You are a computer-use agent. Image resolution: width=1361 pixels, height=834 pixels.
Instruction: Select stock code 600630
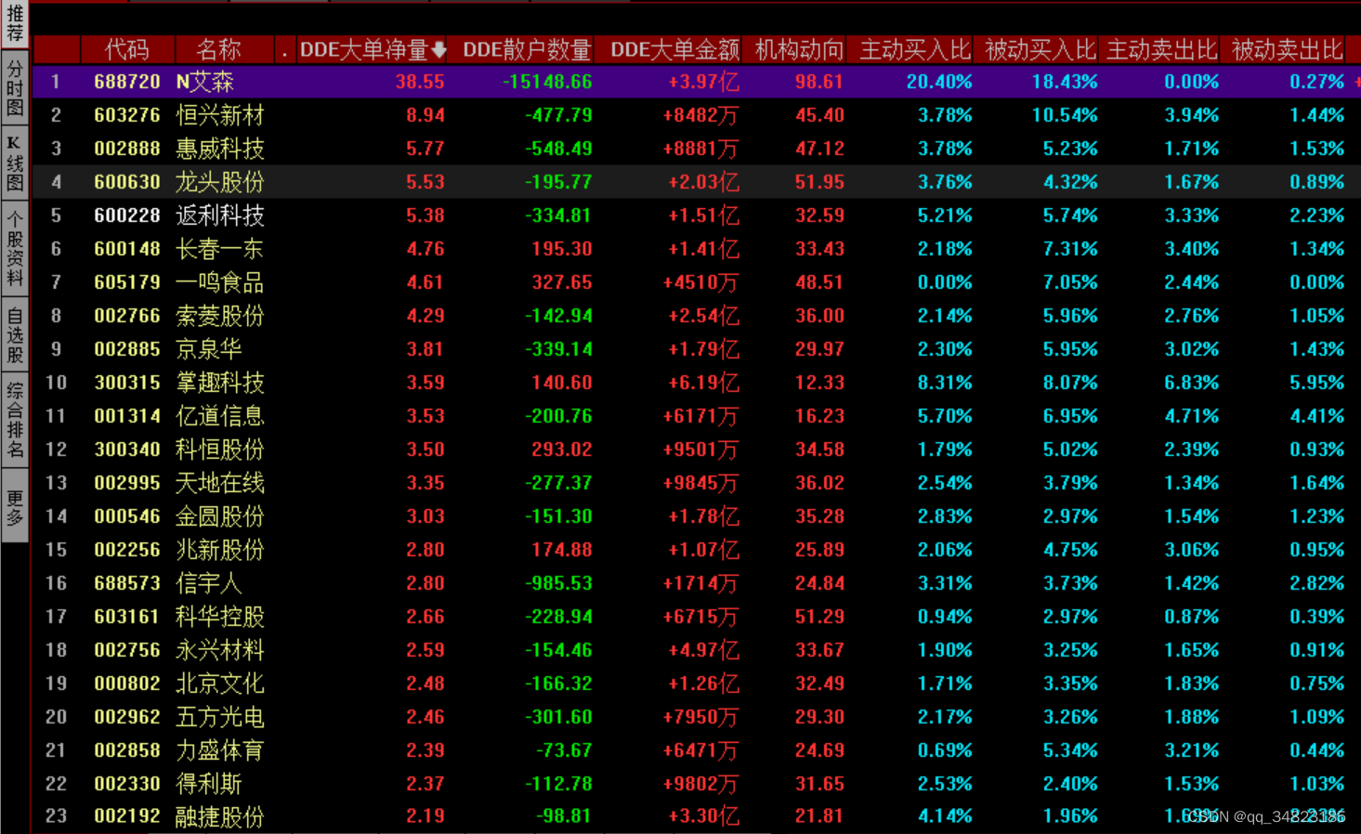(x=127, y=182)
